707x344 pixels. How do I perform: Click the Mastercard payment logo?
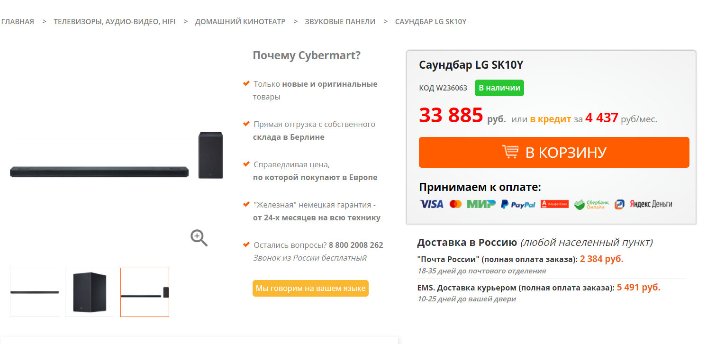(x=455, y=204)
